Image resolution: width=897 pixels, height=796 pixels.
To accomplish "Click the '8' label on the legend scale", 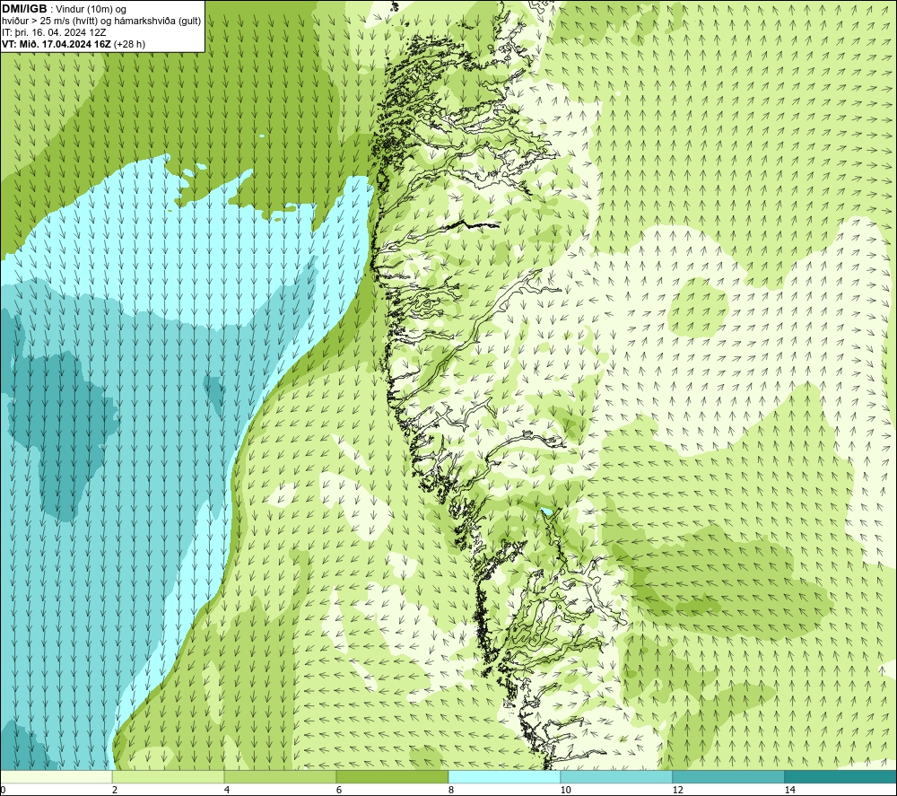I will pyautogui.click(x=451, y=791).
